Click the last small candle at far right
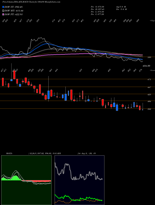155x205 pixels. pyautogui.click(x=143, y=110)
